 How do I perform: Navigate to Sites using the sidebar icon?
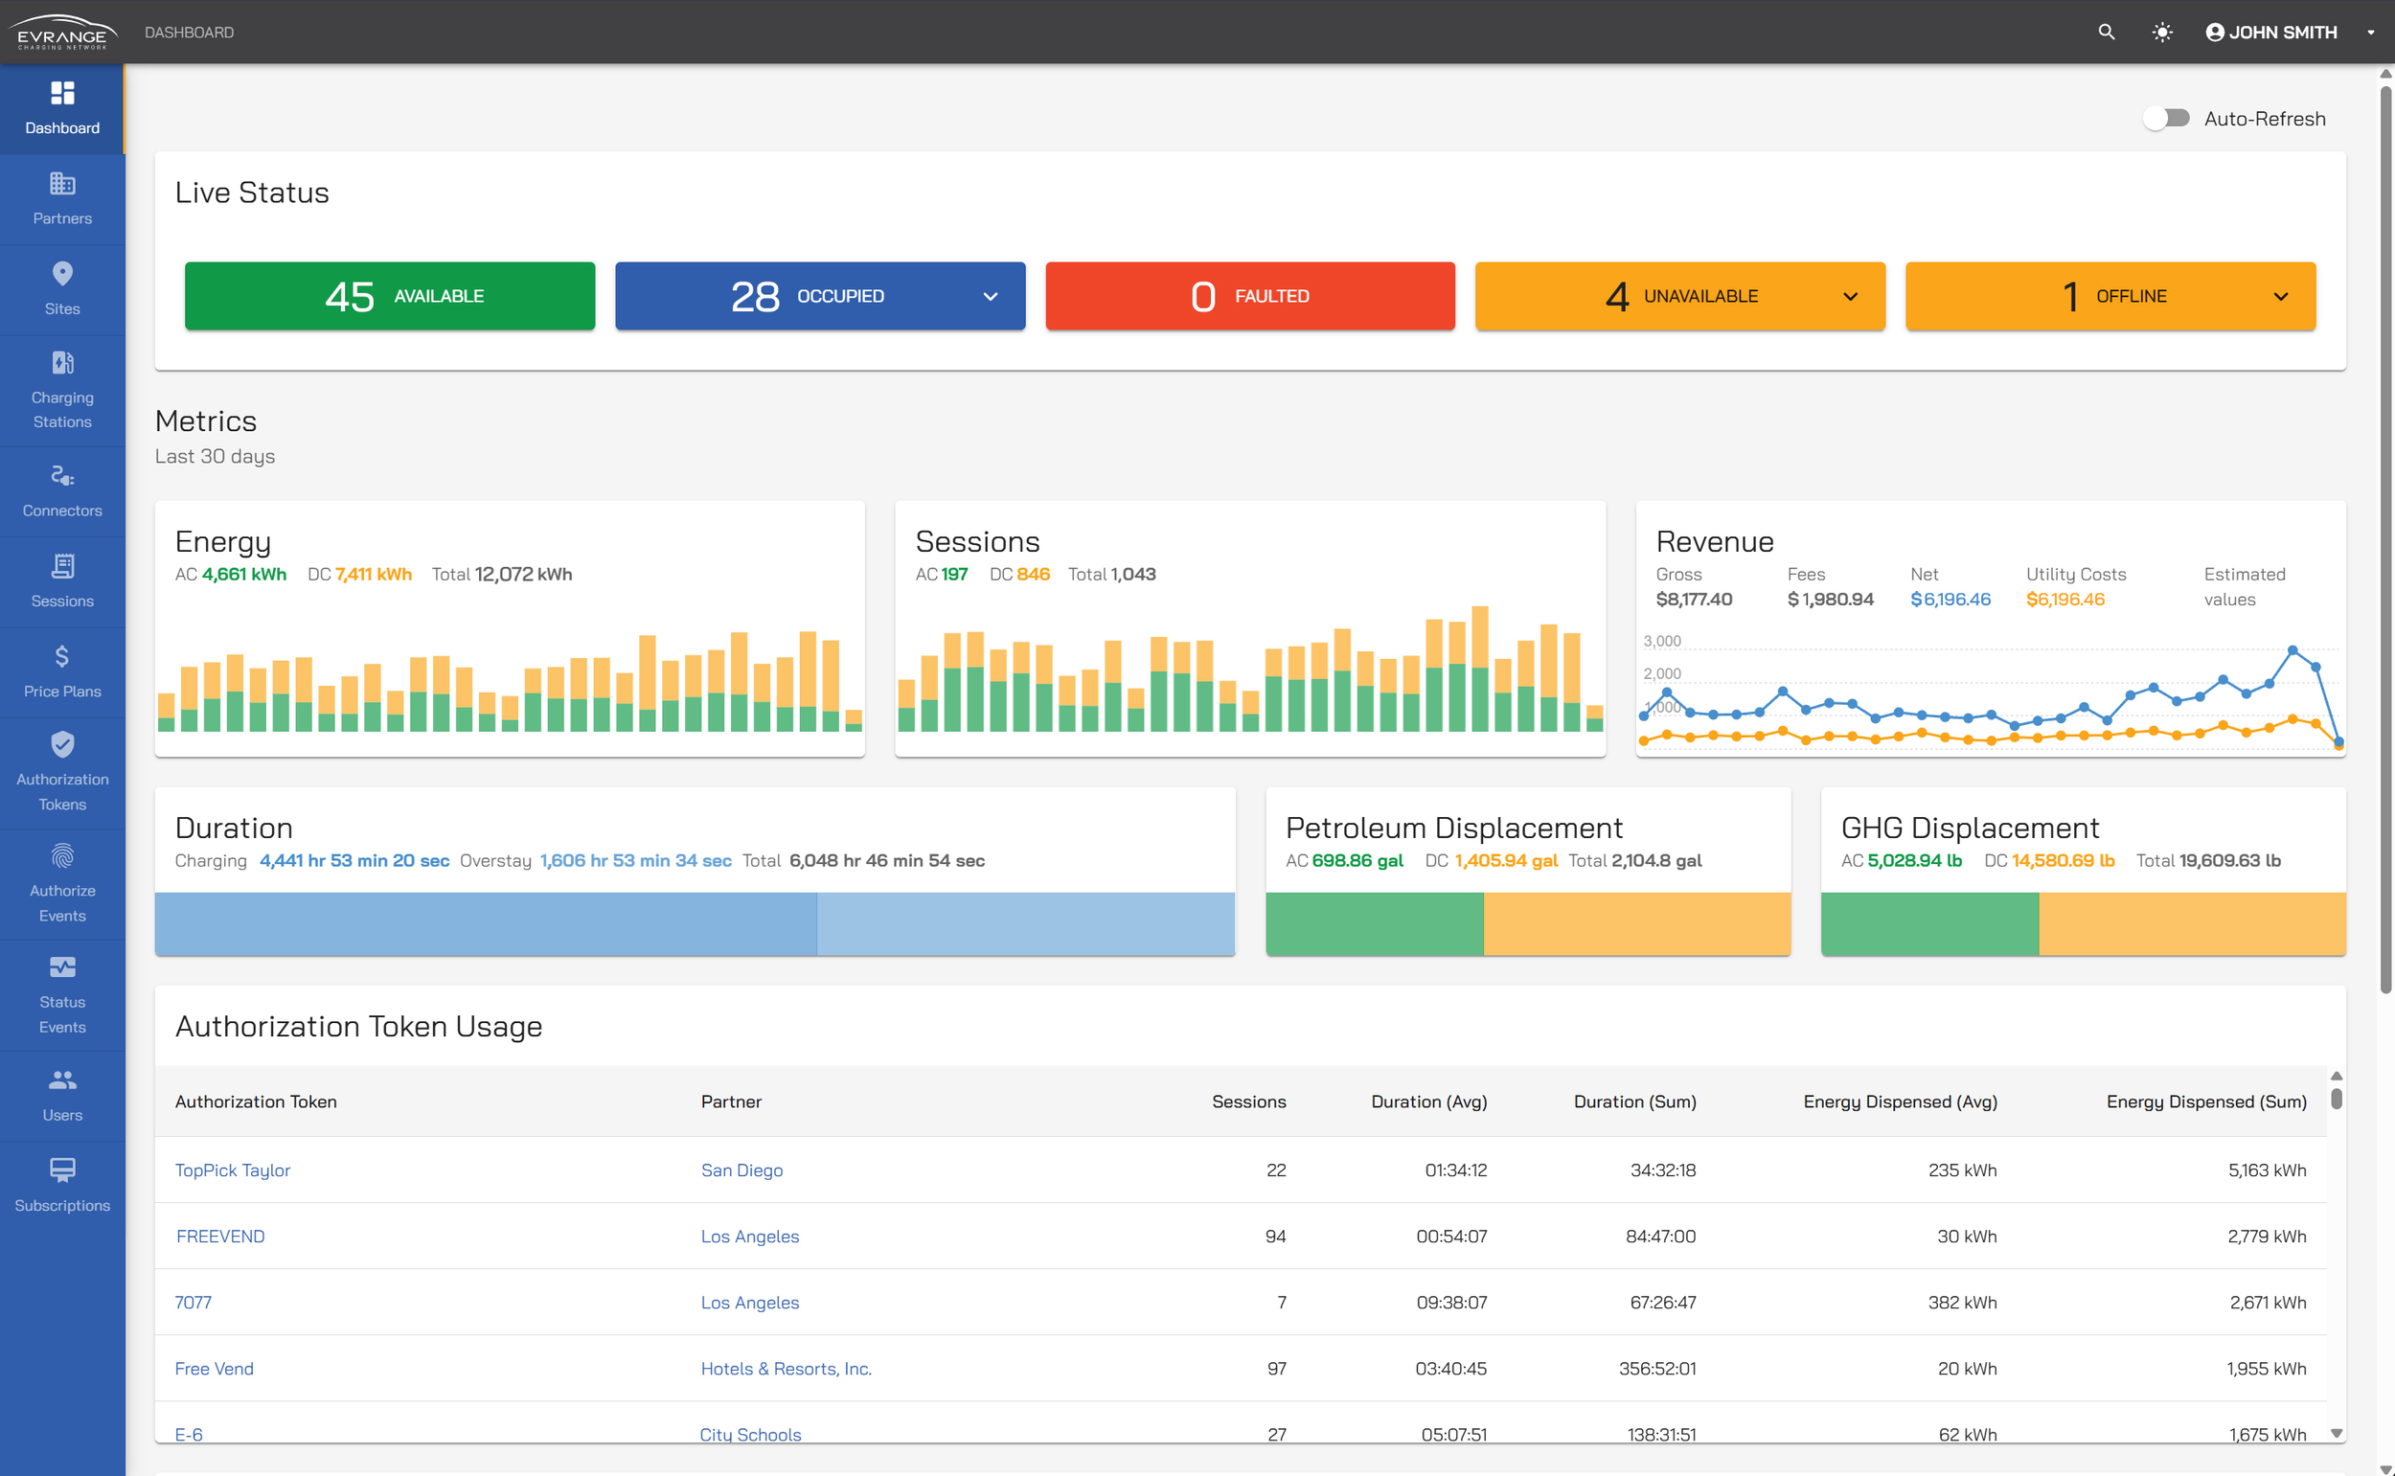point(61,289)
